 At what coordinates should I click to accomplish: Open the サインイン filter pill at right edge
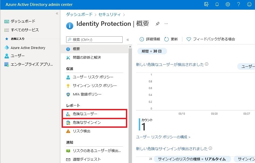point(245,159)
